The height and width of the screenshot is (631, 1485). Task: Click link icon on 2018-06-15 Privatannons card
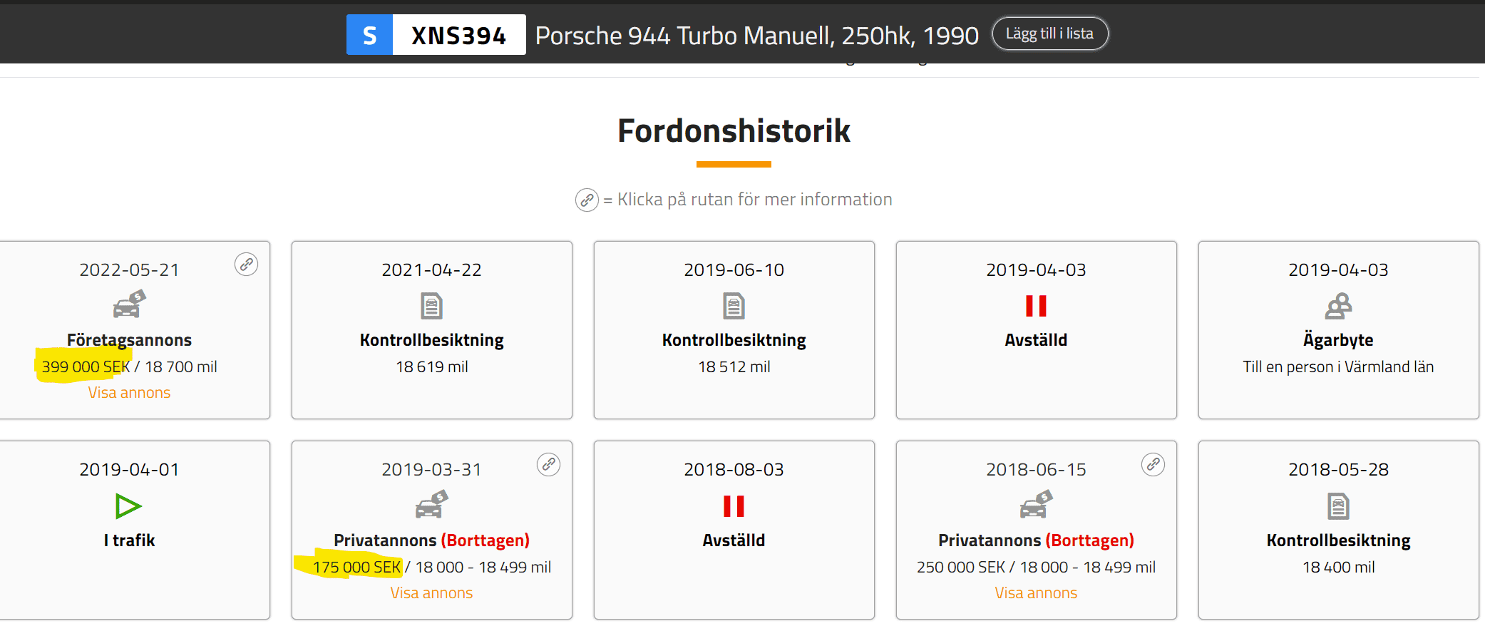pyautogui.click(x=1153, y=464)
